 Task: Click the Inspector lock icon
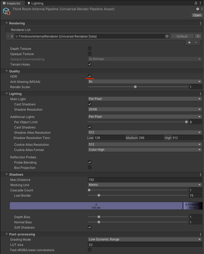tap(196, 3)
